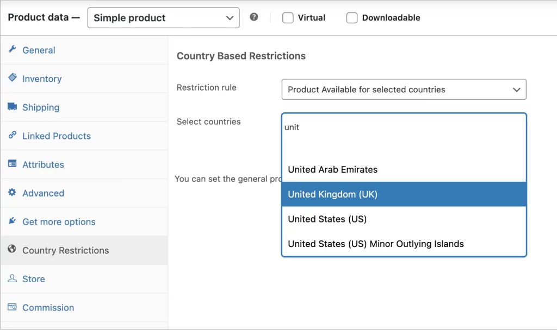The width and height of the screenshot is (557, 330).
Task: Switch to the Commission tab
Action: (x=48, y=308)
